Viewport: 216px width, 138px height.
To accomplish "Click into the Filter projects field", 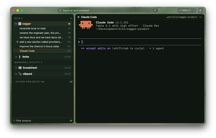I will click(x=41, y=121).
